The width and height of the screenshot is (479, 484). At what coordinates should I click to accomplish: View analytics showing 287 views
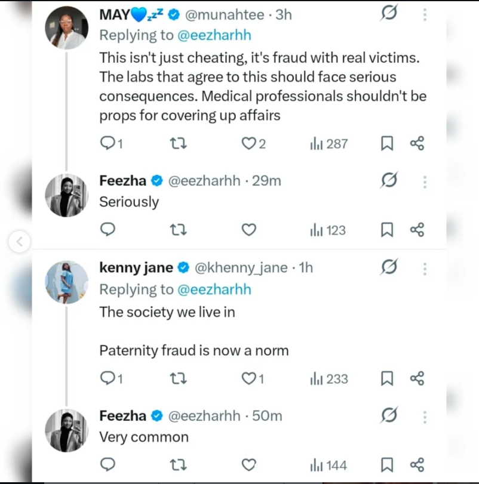[x=328, y=143]
